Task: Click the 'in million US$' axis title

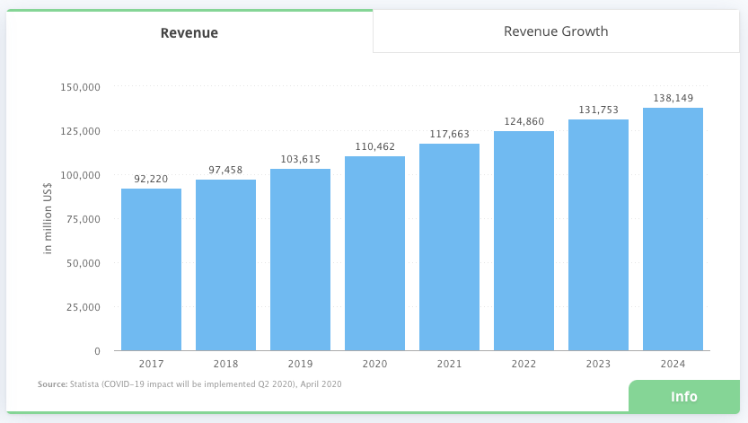Action: [48, 219]
